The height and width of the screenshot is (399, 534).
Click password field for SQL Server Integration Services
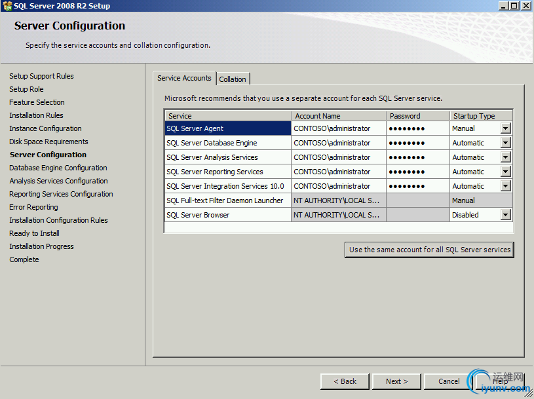[418, 186]
